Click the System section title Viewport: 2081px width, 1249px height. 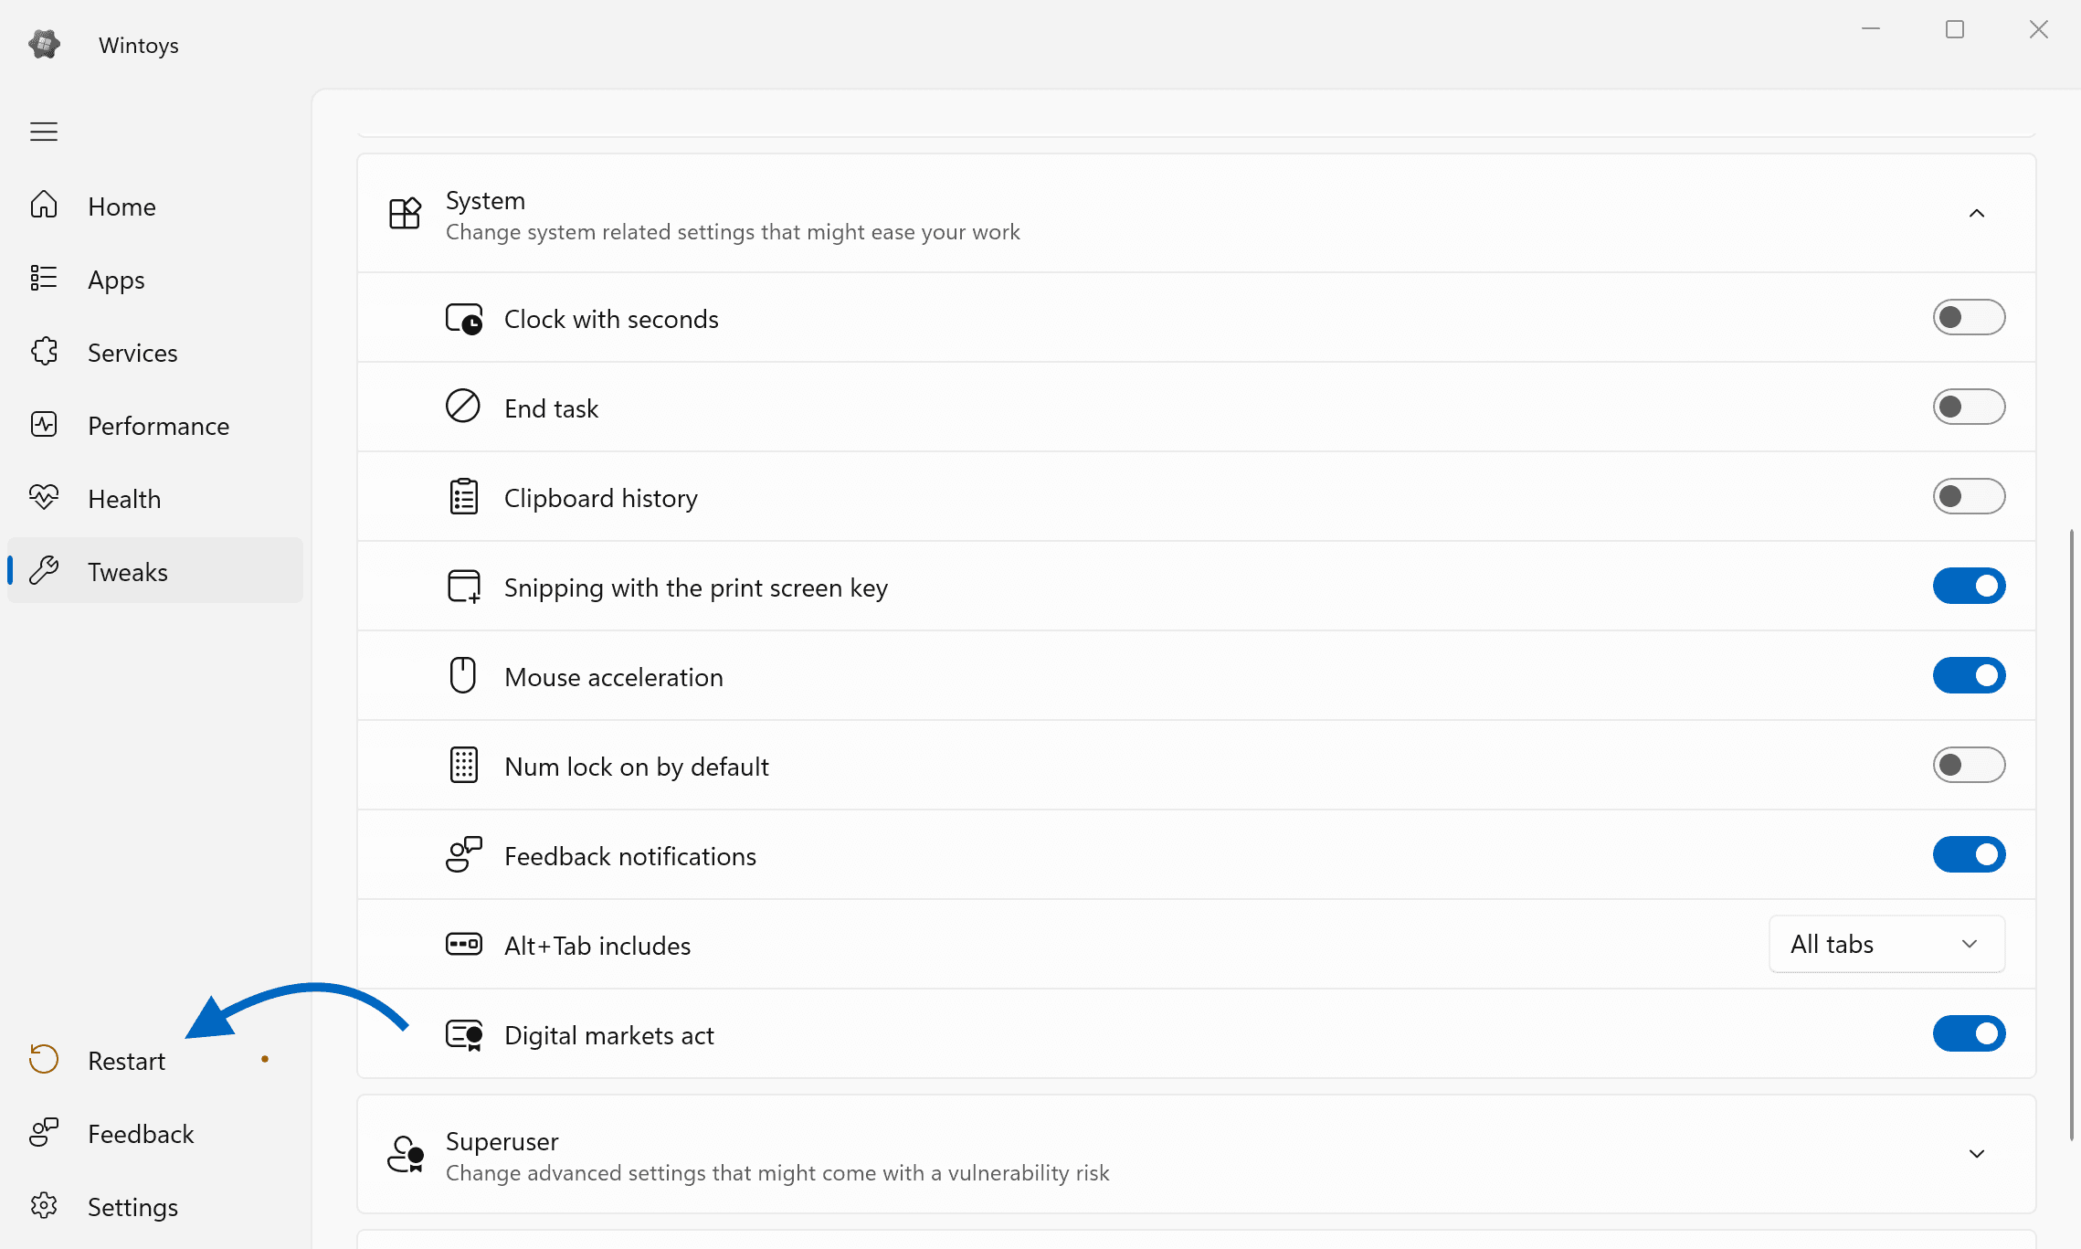coord(485,200)
